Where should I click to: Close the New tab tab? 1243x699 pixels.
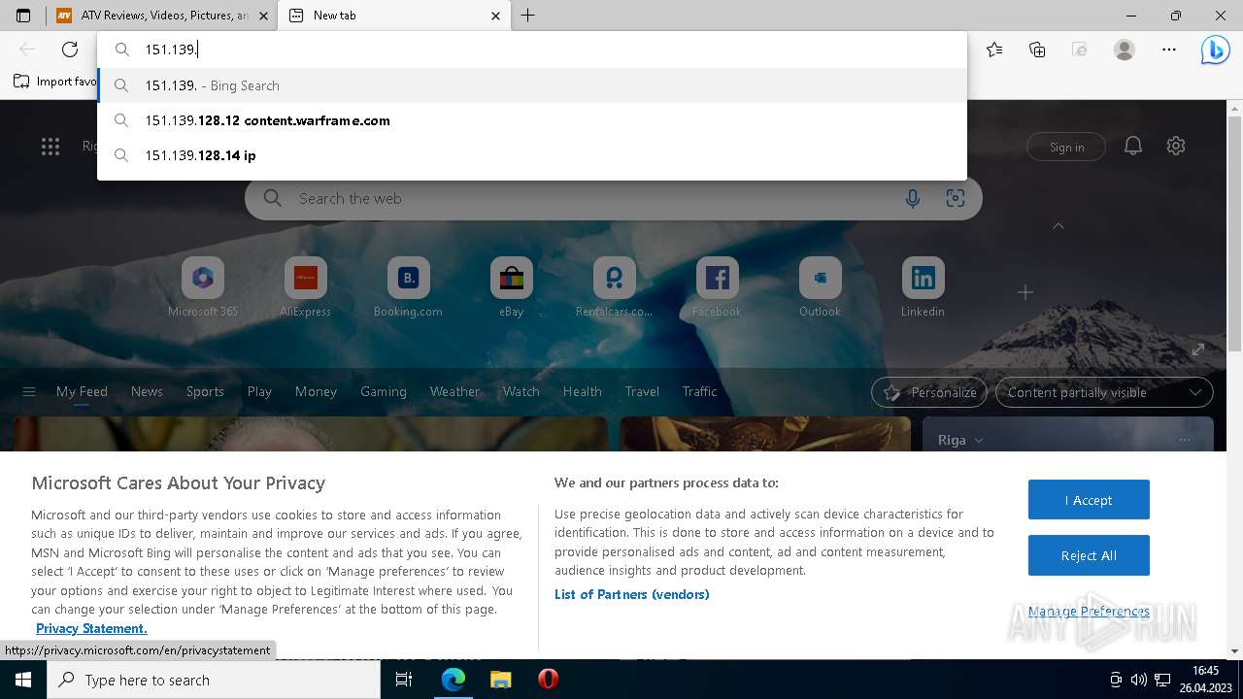click(x=496, y=16)
